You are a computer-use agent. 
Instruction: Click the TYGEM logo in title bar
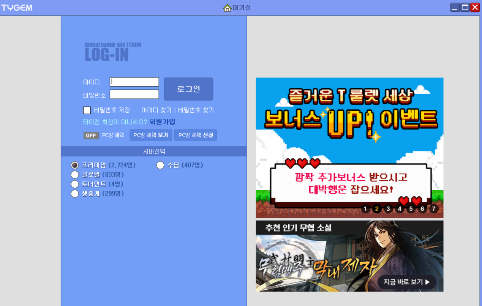click(x=17, y=8)
